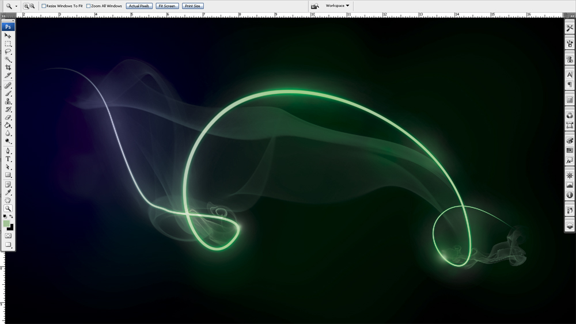
Task: Open the History panel icon
Action: (570, 211)
